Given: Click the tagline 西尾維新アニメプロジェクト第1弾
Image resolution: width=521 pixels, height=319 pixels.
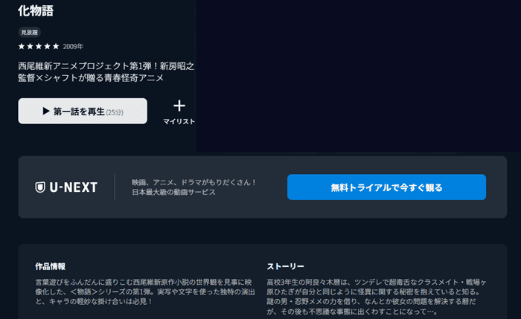Looking at the screenshot, I should 106,71.
